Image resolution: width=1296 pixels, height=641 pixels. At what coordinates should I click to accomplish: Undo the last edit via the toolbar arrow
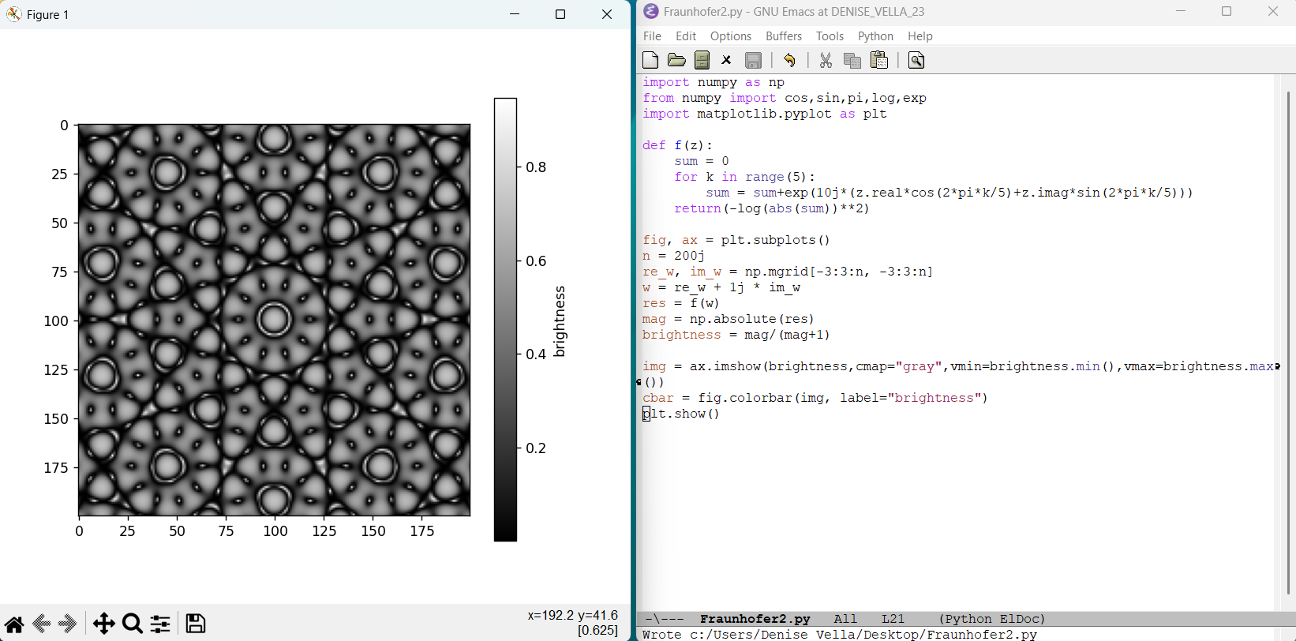(x=789, y=60)
